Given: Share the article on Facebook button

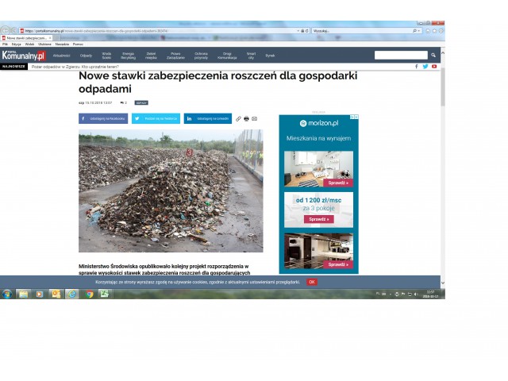Looking at the screenshot, I should pyautogui.click(x=102, y=118).
